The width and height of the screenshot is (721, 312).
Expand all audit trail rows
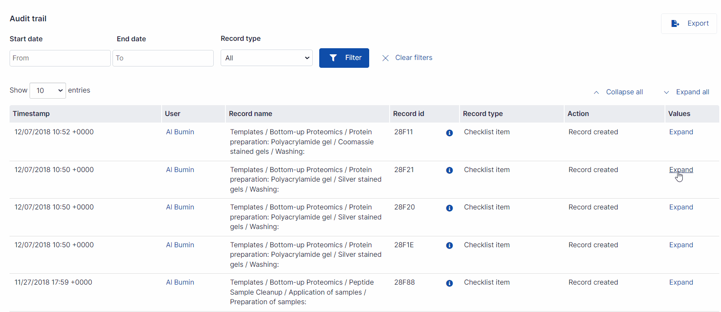tap(687, 92)
